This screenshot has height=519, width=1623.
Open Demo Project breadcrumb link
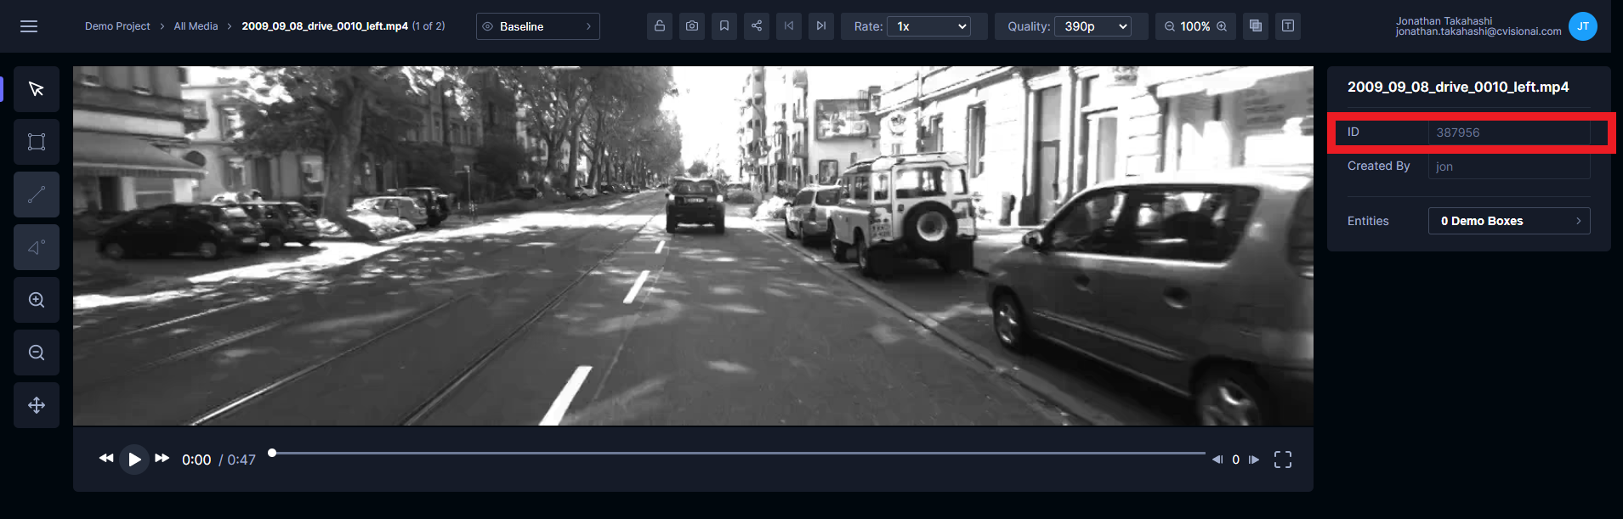click(117, 26)
